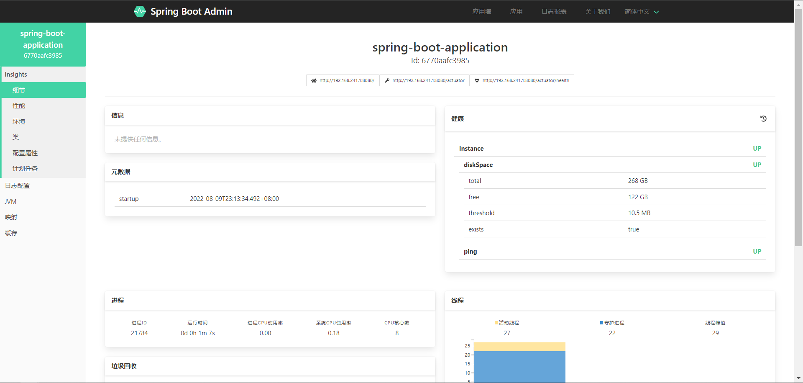This screenshot has height=383, width=803.
Task: Open 关于我们 in top navigation
Action: click(598, 12)
